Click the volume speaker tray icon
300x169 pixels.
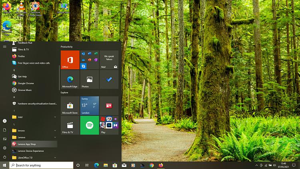pos(274,165)
